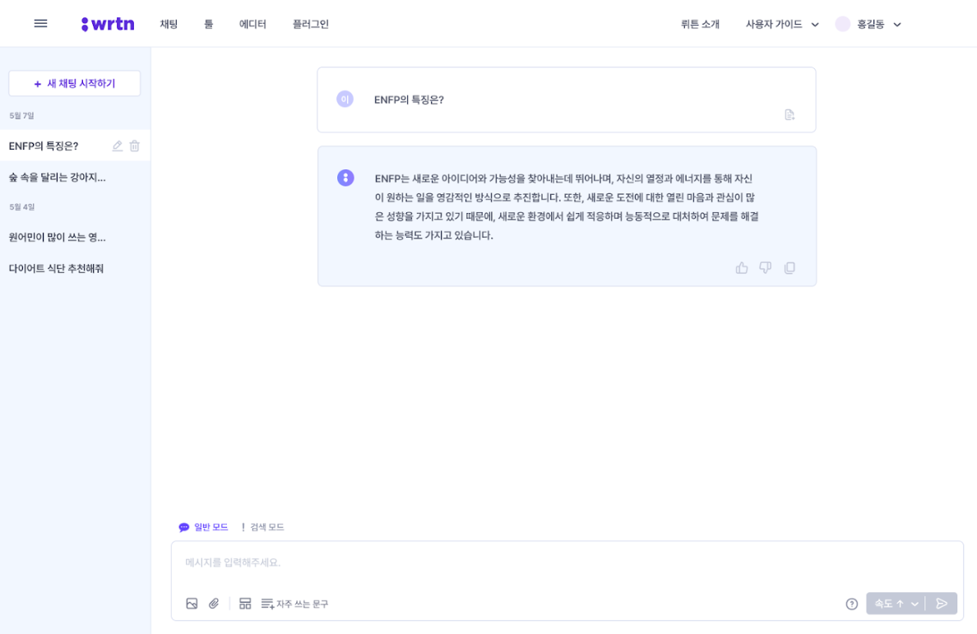
Task: Click the paperclip attachment icon
Action: (x=214, y=604)
